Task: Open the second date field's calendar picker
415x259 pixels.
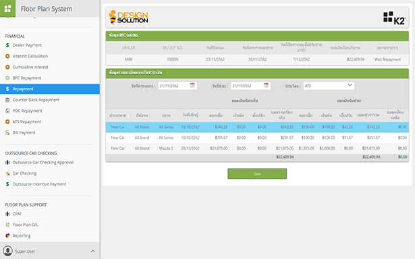Action: (x=266, y=85)
